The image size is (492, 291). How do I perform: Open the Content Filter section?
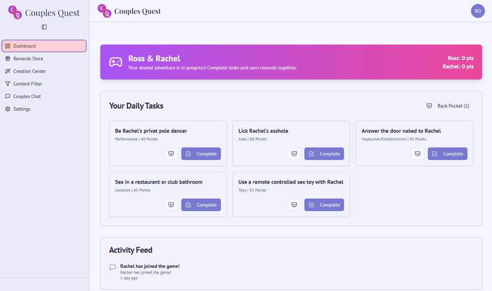pyautogui.click(x=28, y=84)
